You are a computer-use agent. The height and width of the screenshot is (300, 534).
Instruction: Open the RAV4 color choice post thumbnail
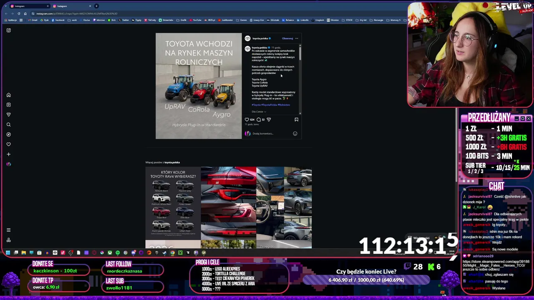tap(173, 203)
